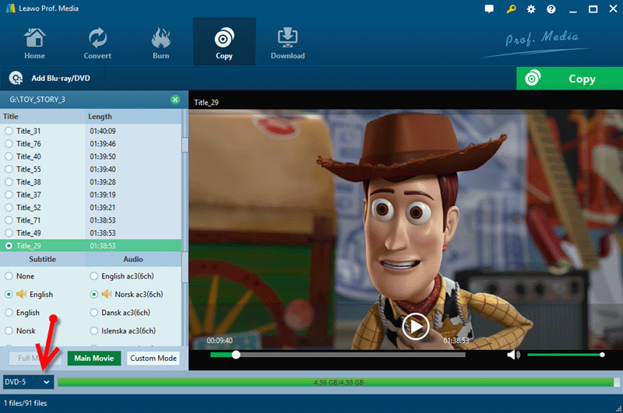
Task: Open the feedback chat bubble icon
Action: (x=489, y=9)
